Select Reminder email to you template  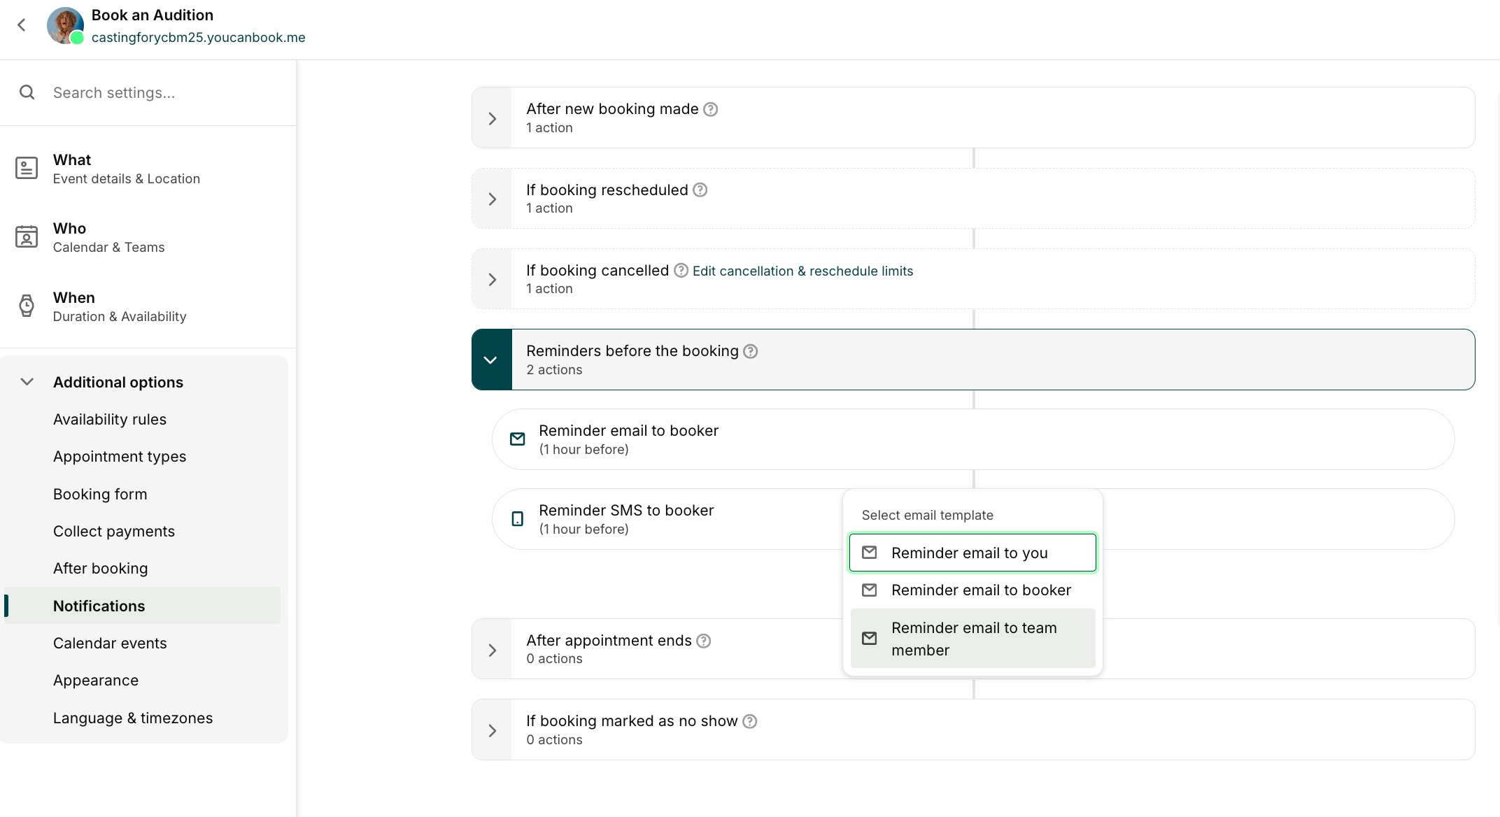[x=972, y=553]
